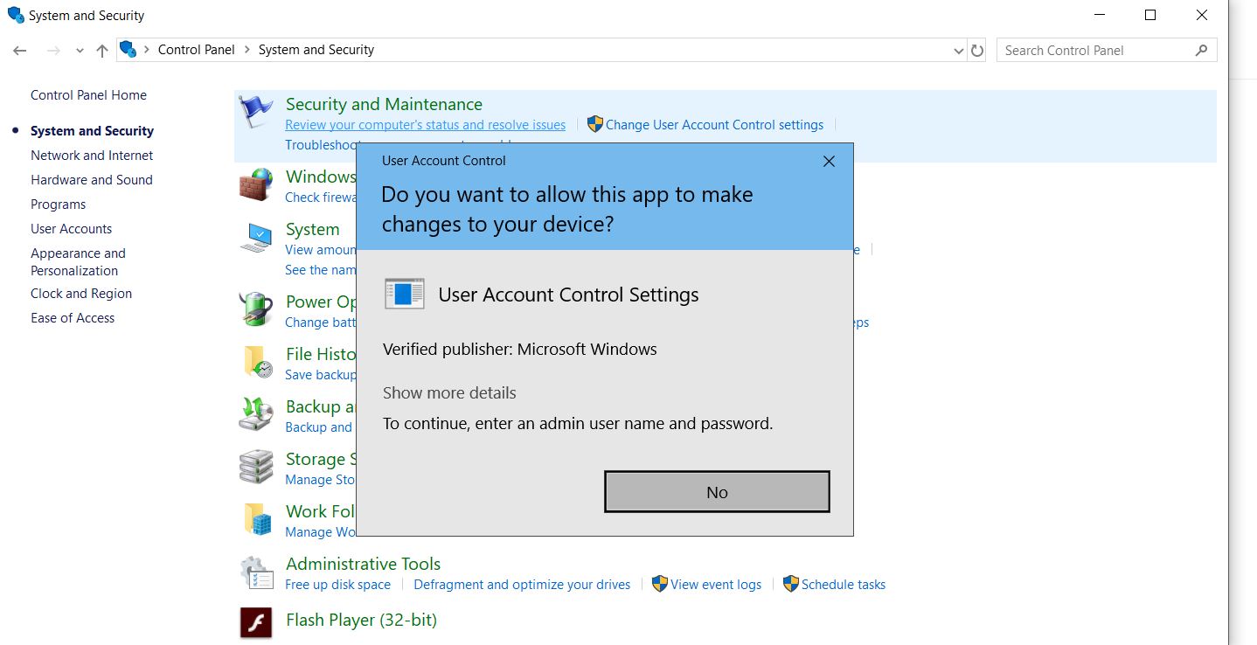Click the Windows Firewall brick wall icon

click(256, 184)
